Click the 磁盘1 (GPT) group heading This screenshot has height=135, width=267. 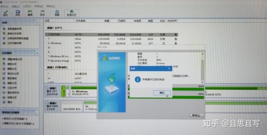point(55,28)
